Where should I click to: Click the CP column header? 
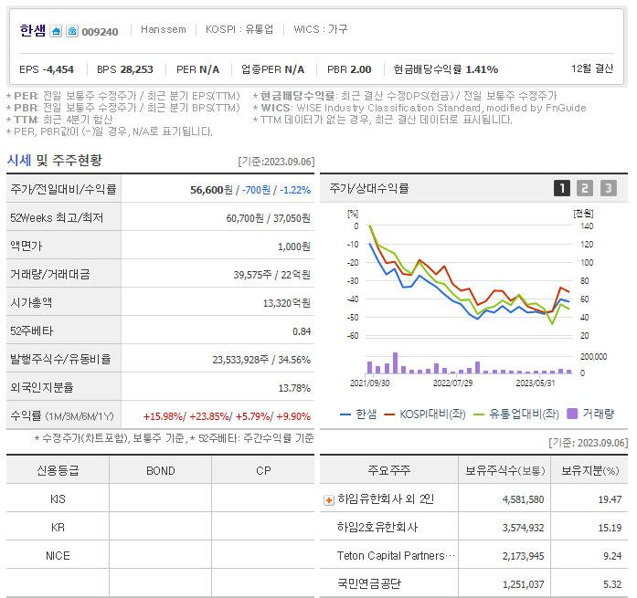[x=263, y=470]
